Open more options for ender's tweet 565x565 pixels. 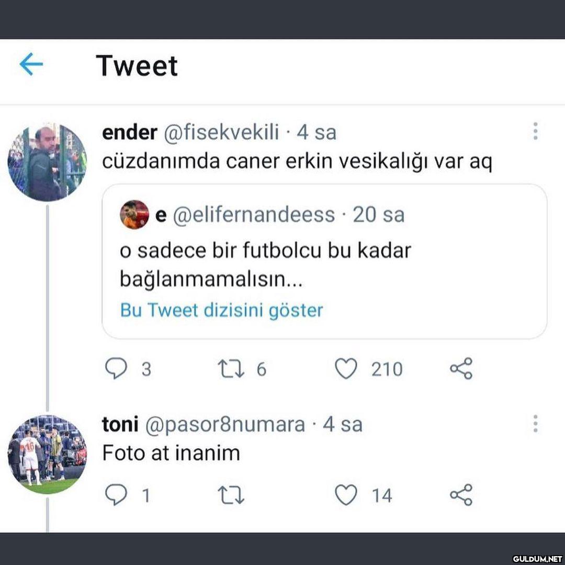535,131
